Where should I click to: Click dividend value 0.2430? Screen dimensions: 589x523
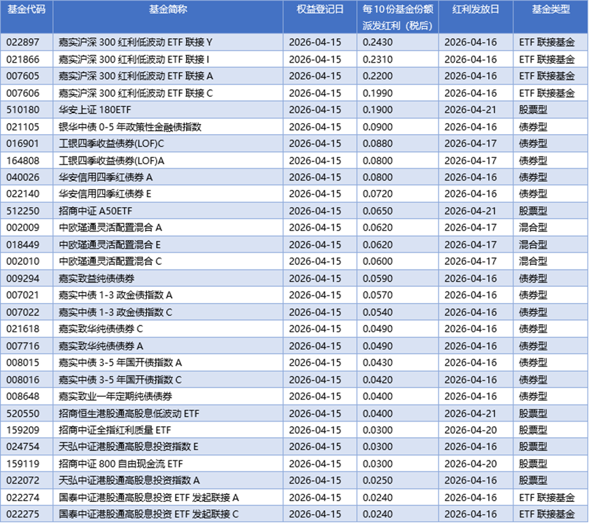[x=377, y=42]
